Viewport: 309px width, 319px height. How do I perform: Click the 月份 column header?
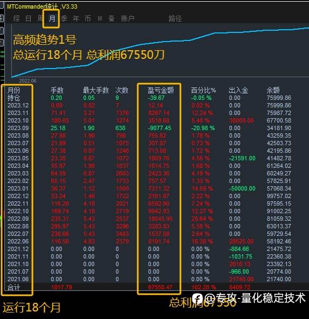(x=14, y=90)
